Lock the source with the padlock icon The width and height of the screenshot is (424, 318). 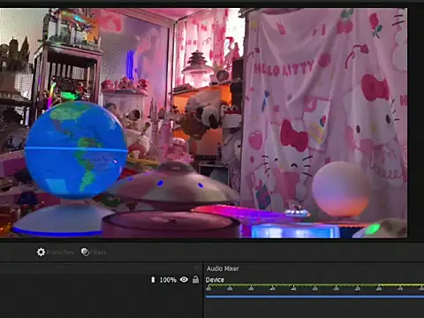pos(195,279)
